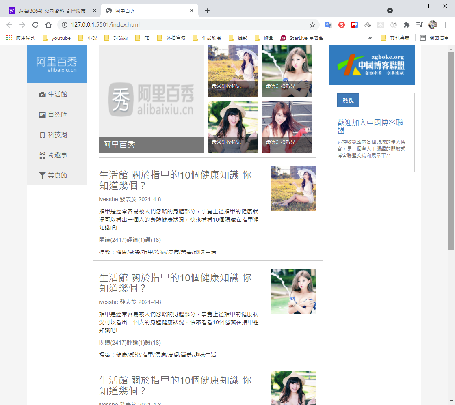Image resolution: width=455 pixels, height=405 pixels.
Task: Click the browser Forward arrow
Action: point(22,25)
